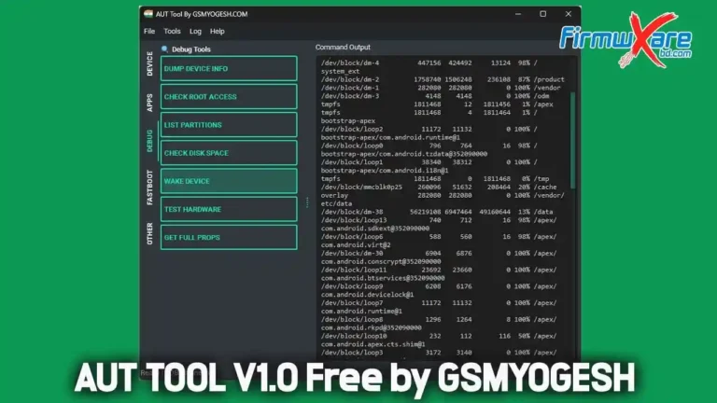Open the Help menu
The width and height of the screenshot is (717, 403).
click(218, 31)
